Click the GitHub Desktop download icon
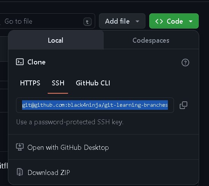209x186 pixels. 20,147
